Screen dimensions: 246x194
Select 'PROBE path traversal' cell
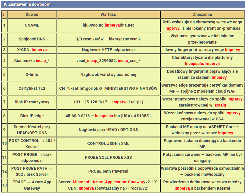[x=108, y=171]
